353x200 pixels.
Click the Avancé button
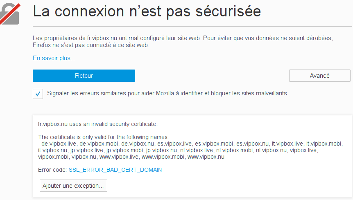[x=319, y=76]
